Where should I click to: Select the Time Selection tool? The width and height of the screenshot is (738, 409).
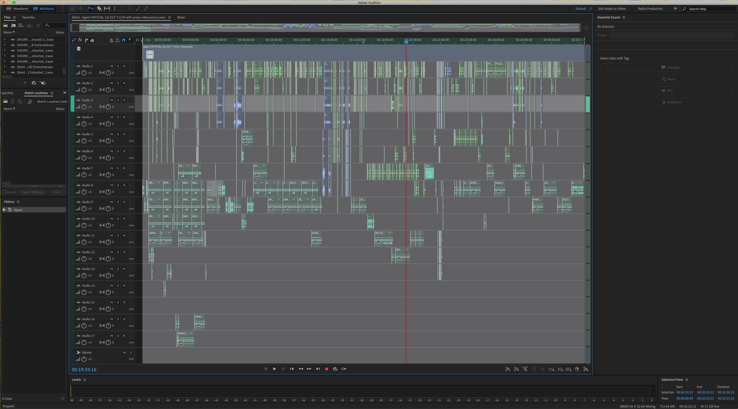(114, 9)
